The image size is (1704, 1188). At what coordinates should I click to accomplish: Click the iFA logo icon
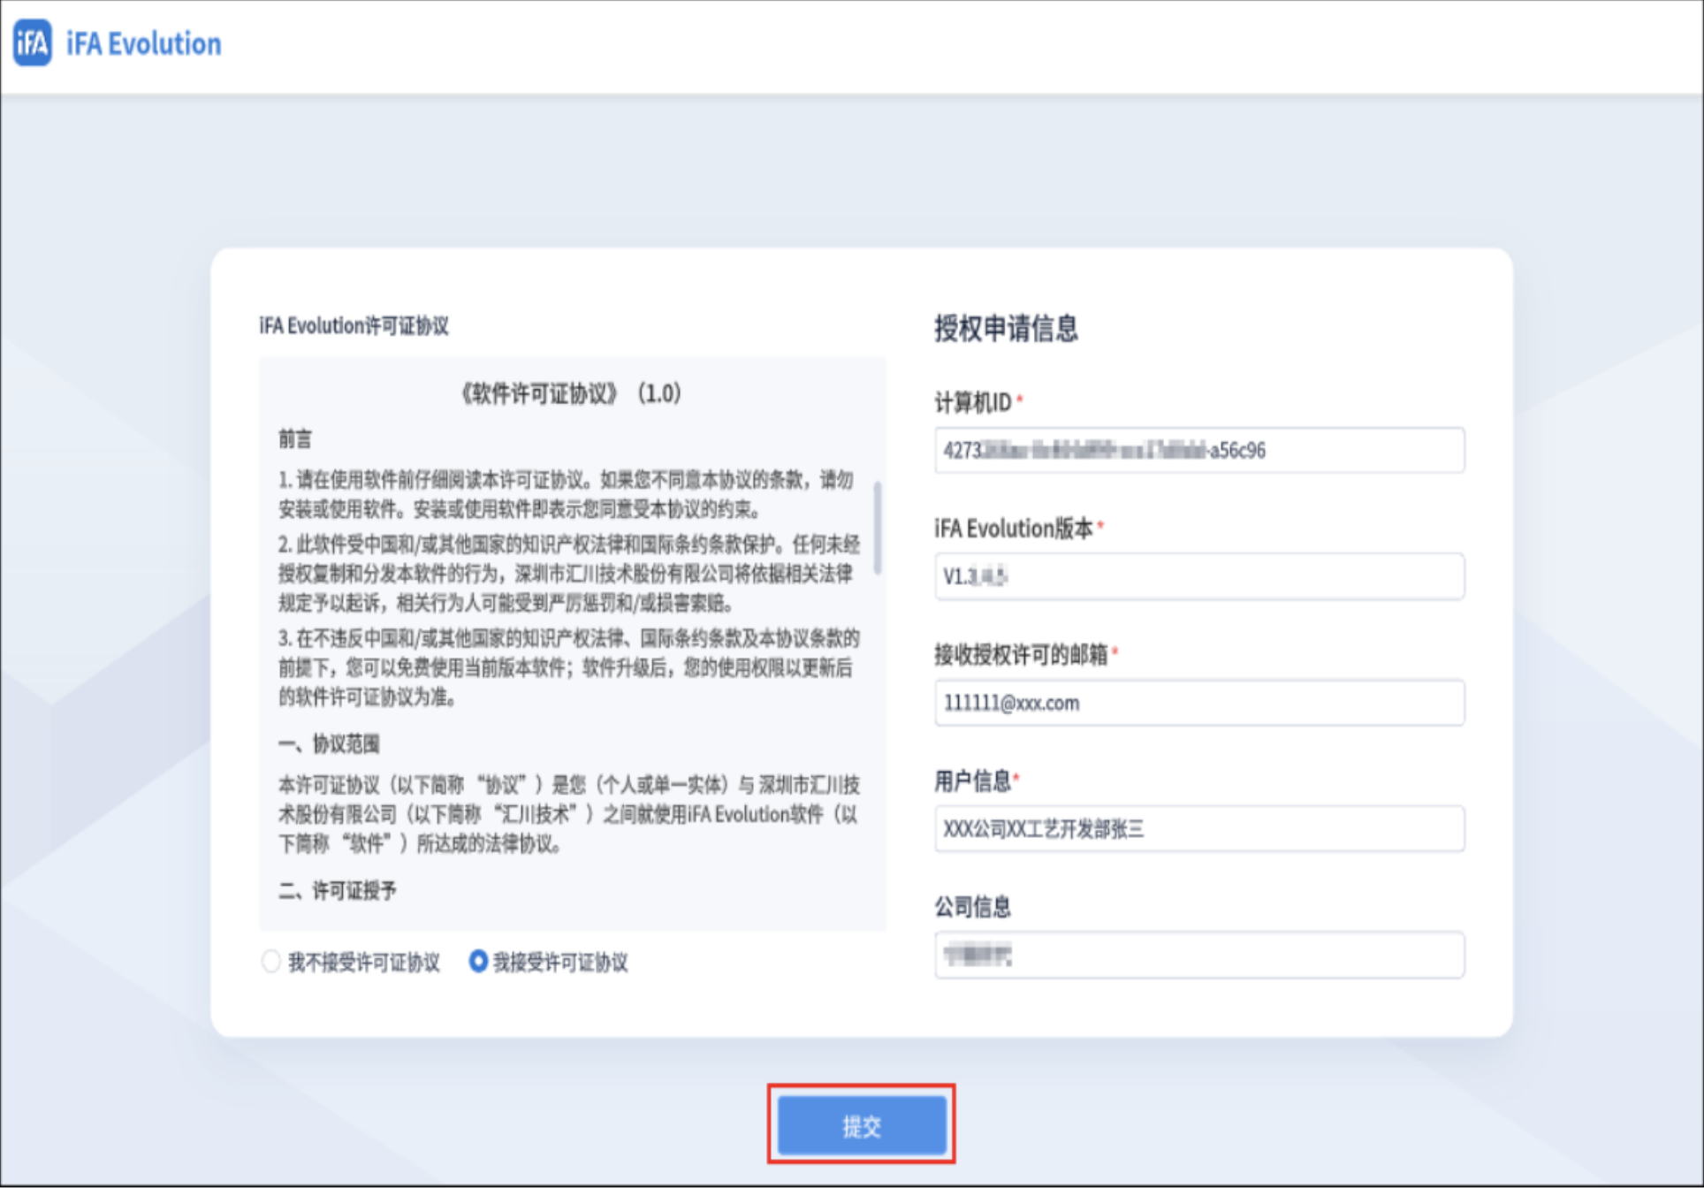pyautogui.click(x=33, y=42)
